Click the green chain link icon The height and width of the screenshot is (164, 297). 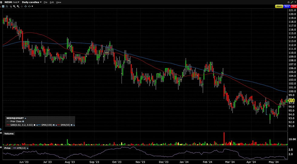pos(292,2)
